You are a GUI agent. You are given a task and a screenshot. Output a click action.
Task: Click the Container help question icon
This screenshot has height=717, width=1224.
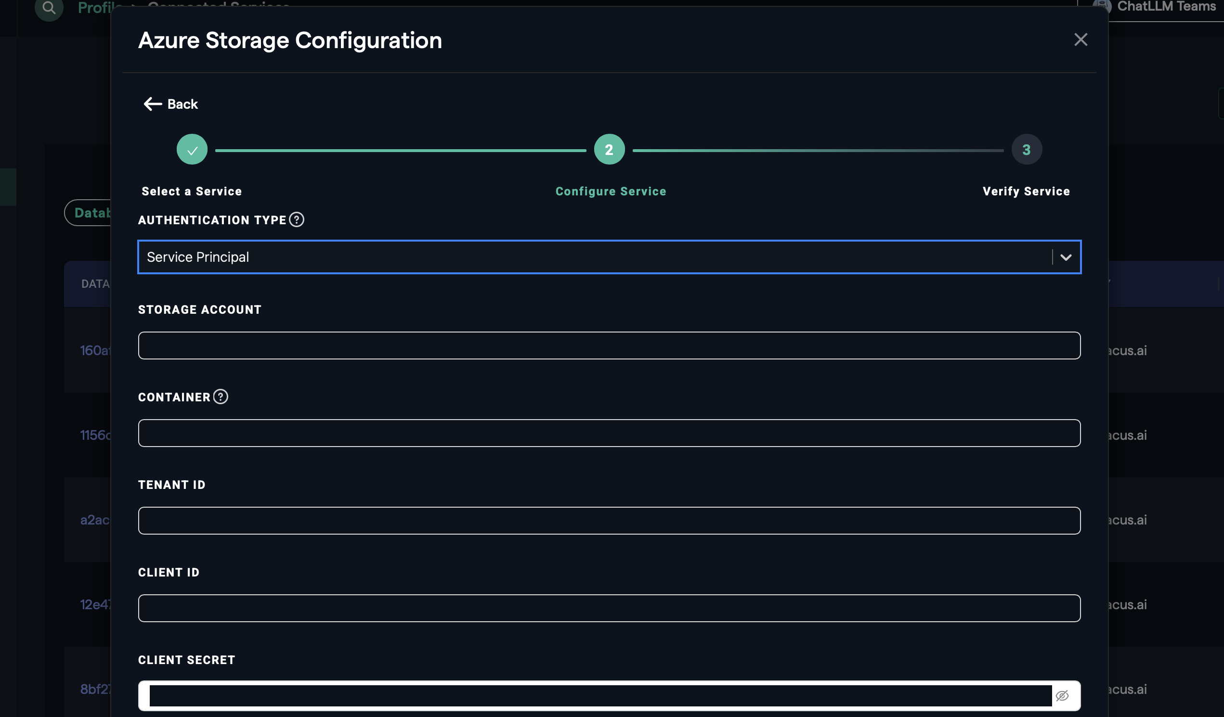pos(221,397)
